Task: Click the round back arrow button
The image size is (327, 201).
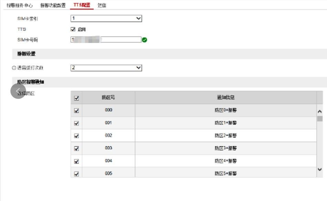Action: [18, 91]
